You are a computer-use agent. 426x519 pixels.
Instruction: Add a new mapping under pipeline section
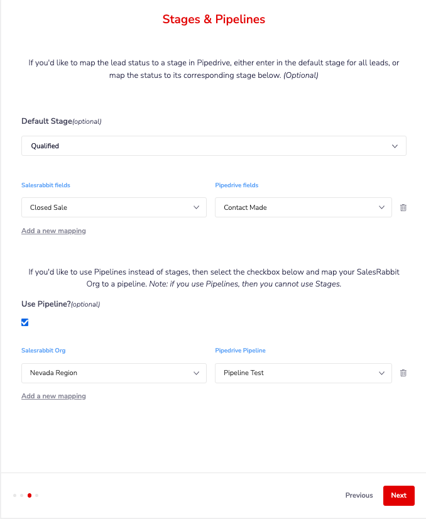click(x=53, y=396)
